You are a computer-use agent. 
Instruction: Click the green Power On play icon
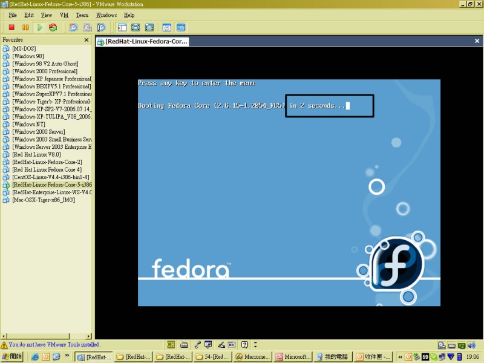pyautogui.click(x=39, y=27)
